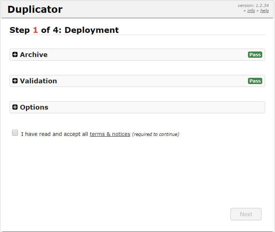Image resolution: width=275 pixels, height=232 pixels.
Task: Click the red step number 1
Action: [35, 30]
